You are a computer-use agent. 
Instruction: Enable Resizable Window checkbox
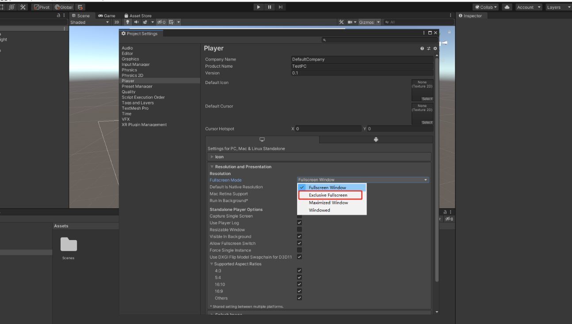click(x=299, y=230)
